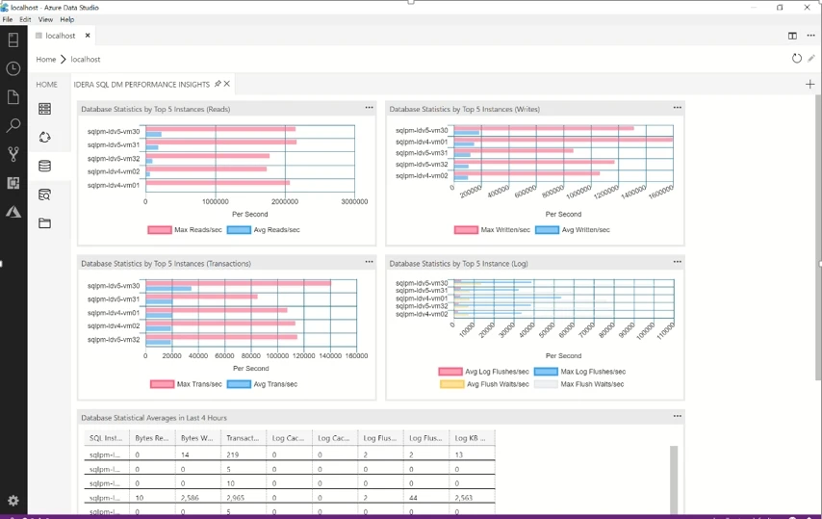822x519 pixels.
Task: Open more options for Reads chart widget
Action: 369,108
